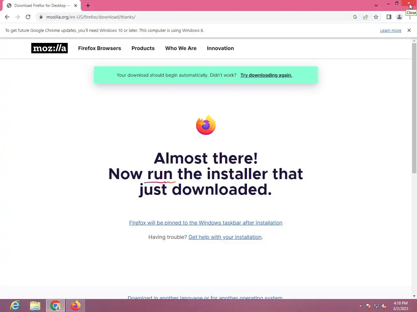Viewport: 417px width, 312px height.
Task: Open Get help with your installation link
Action: point(225,237)
